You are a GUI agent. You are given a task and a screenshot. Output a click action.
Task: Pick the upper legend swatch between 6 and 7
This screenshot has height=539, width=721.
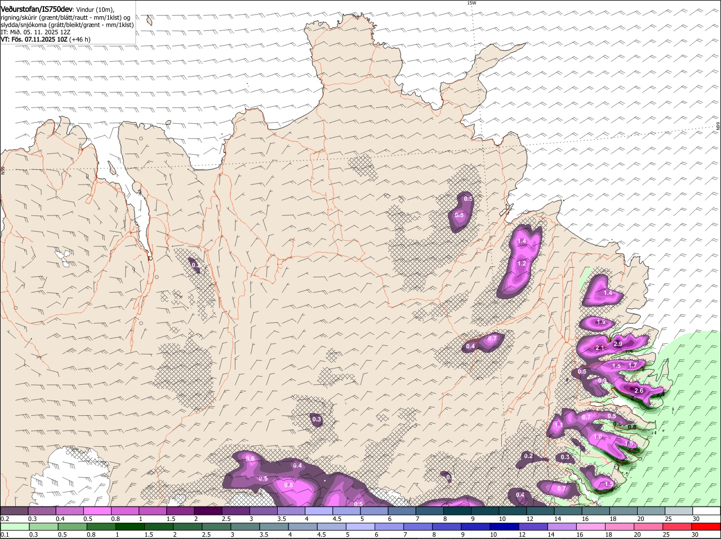[x=402, y=510]
